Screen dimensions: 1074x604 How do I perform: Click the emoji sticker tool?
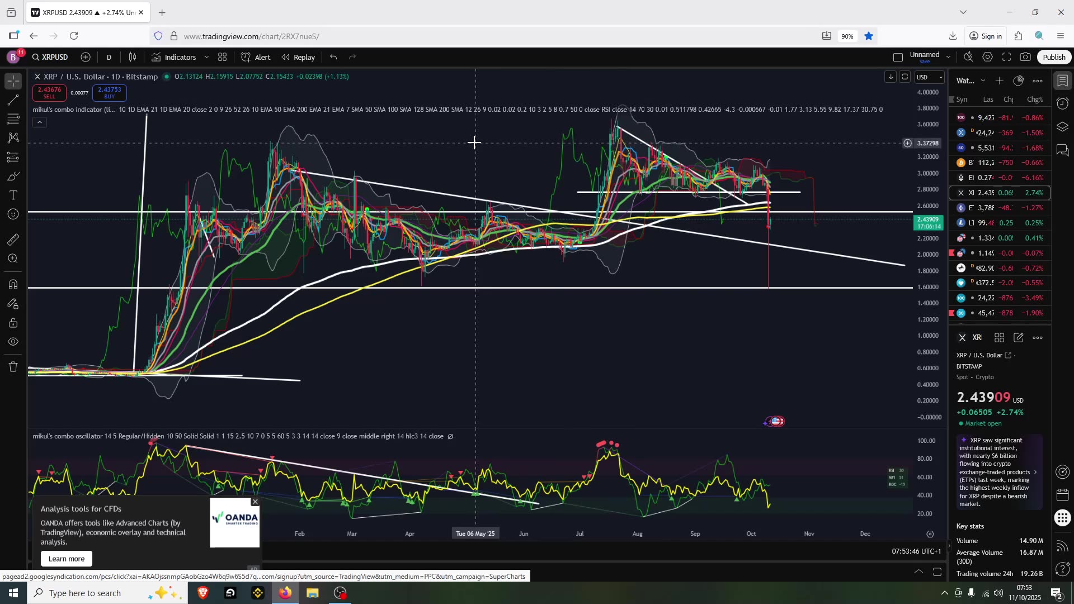13,214
